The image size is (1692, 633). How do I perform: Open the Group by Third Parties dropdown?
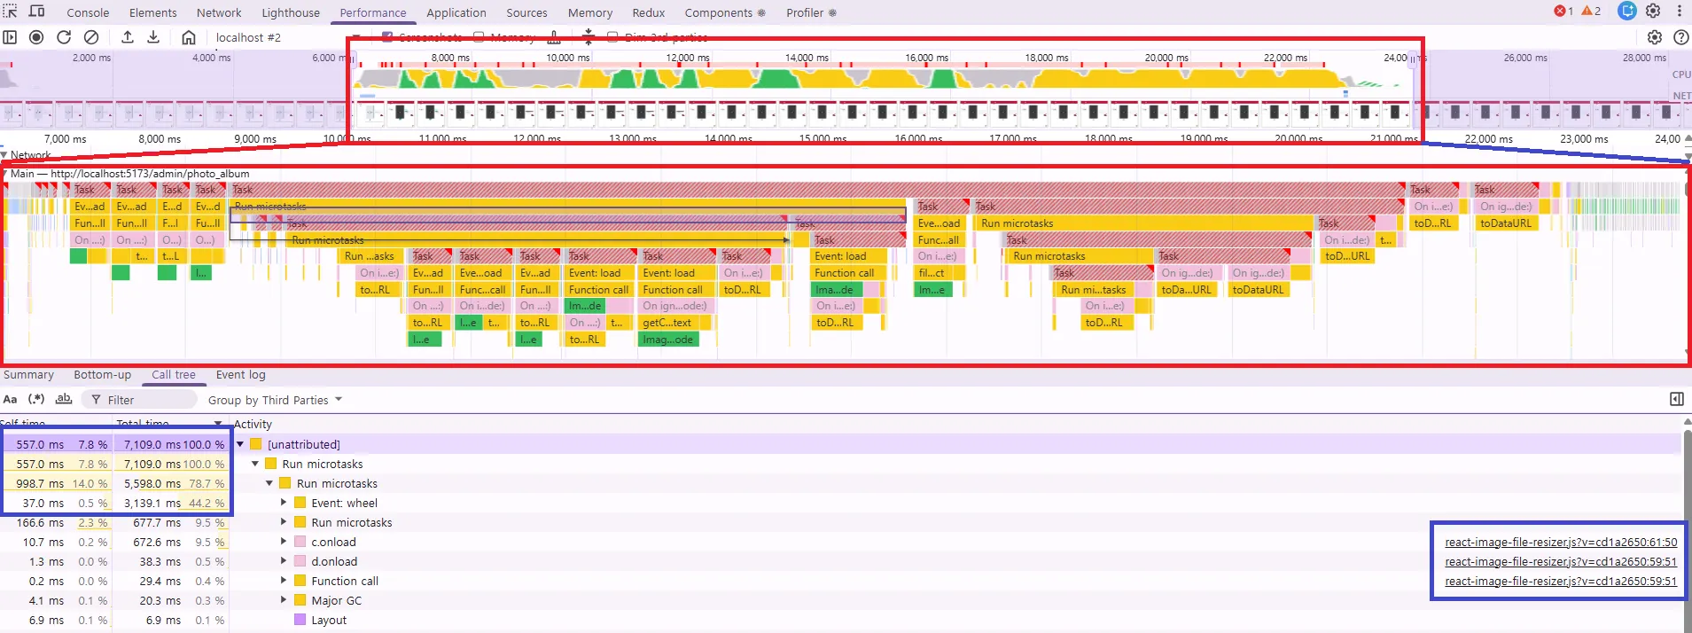(x=275, y=401)
